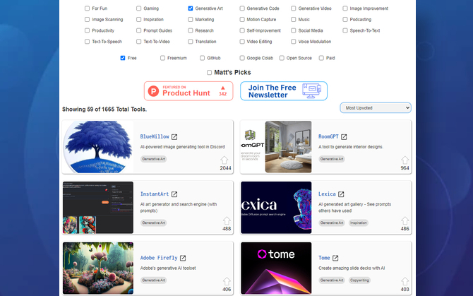This screenshot has height=296, width=473.
Task: Open the BlueWillow tool link
Action: (155, 136)
